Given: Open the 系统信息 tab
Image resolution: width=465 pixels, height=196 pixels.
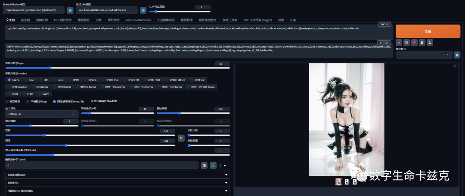Looking at the screenshot, I should tap(114, 20).
